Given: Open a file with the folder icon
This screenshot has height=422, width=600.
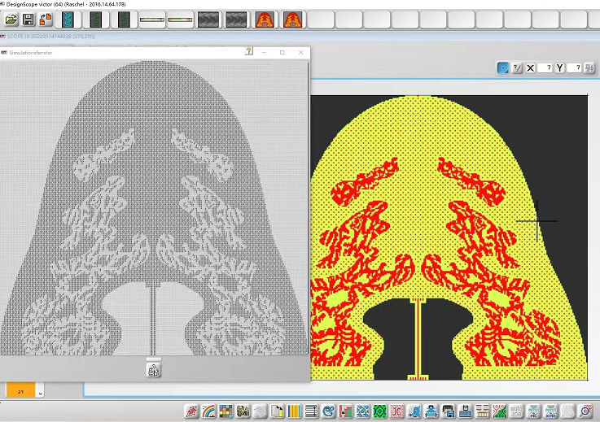Looking at the screenshot, I should pyautogui.click(x=11, y=20).
